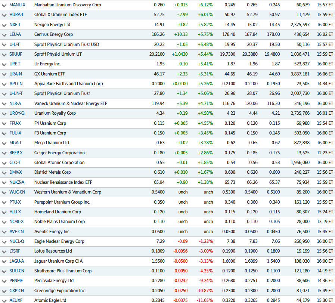Open the LEU-A ticker link
Viewport: 335px width, 303px height.
[x=15, y=34]
